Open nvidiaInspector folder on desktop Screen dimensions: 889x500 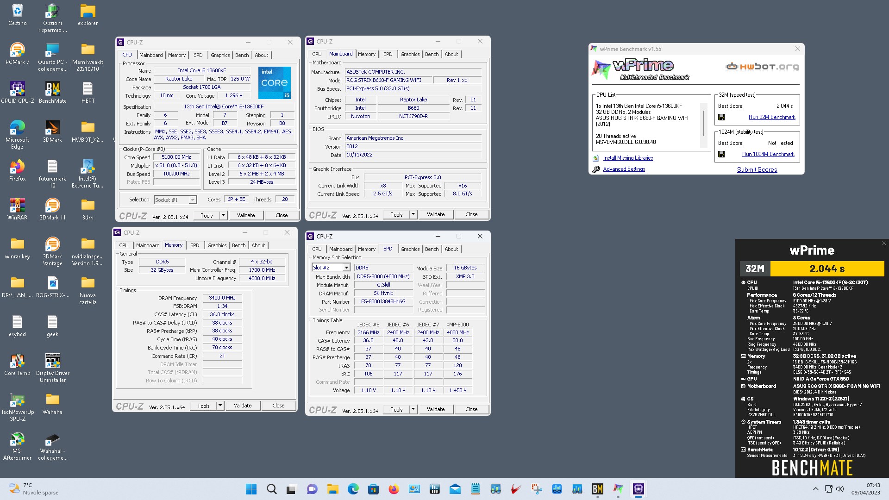tap(88, 251)
